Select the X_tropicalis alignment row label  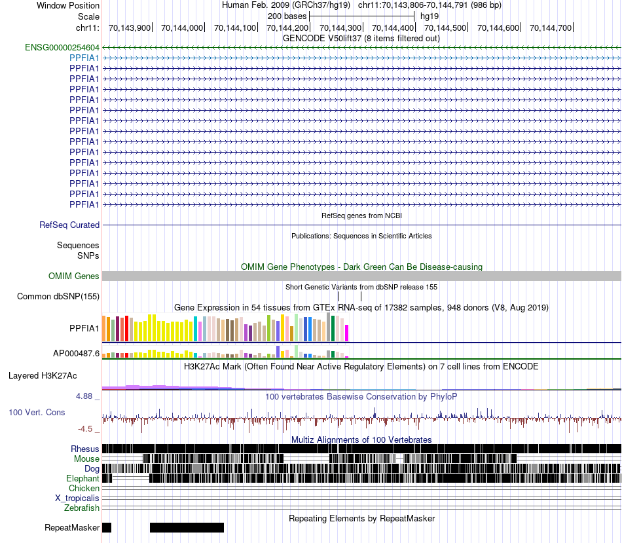pos(77,498)
